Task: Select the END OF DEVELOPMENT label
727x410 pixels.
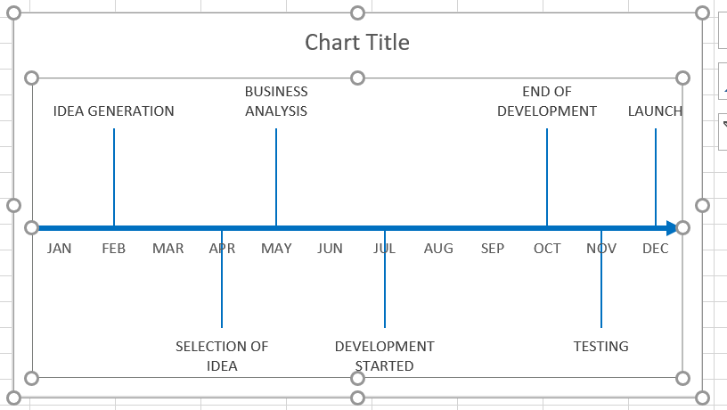Action: [547, 102]
